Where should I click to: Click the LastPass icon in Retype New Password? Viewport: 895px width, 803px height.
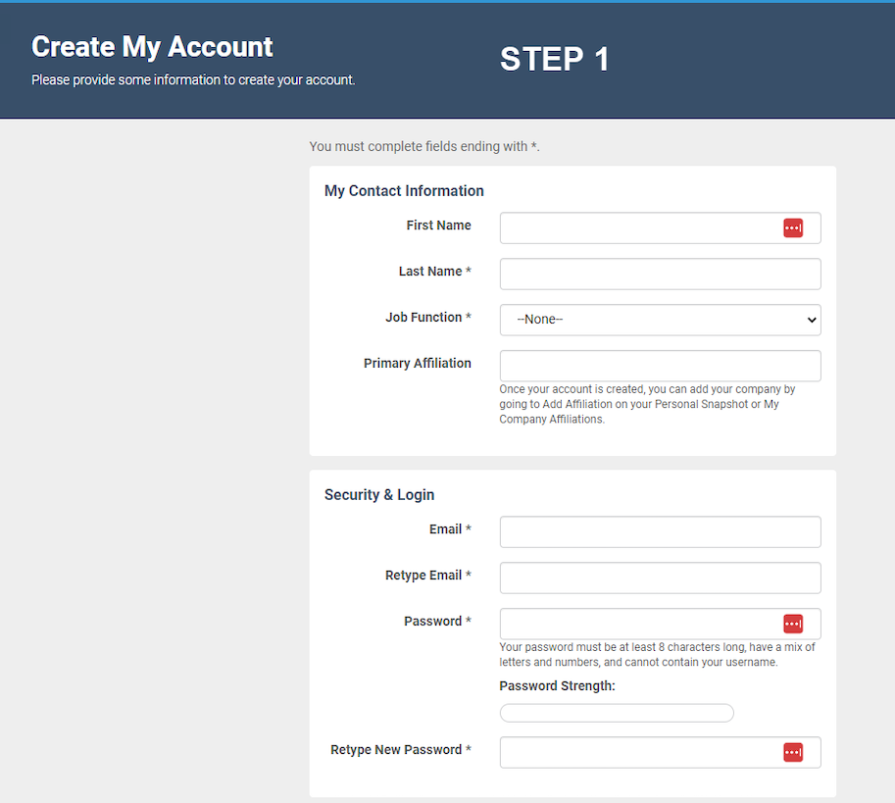point(793,752)
